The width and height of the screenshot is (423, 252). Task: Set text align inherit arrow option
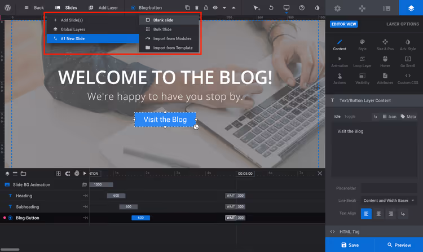coord(403,214)
